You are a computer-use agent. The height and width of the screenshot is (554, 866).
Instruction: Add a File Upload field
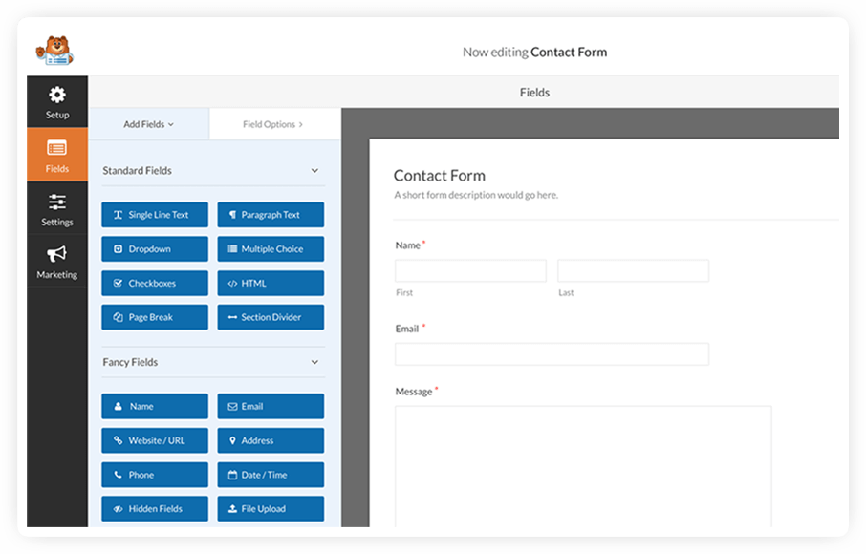(x=271, y=508)
